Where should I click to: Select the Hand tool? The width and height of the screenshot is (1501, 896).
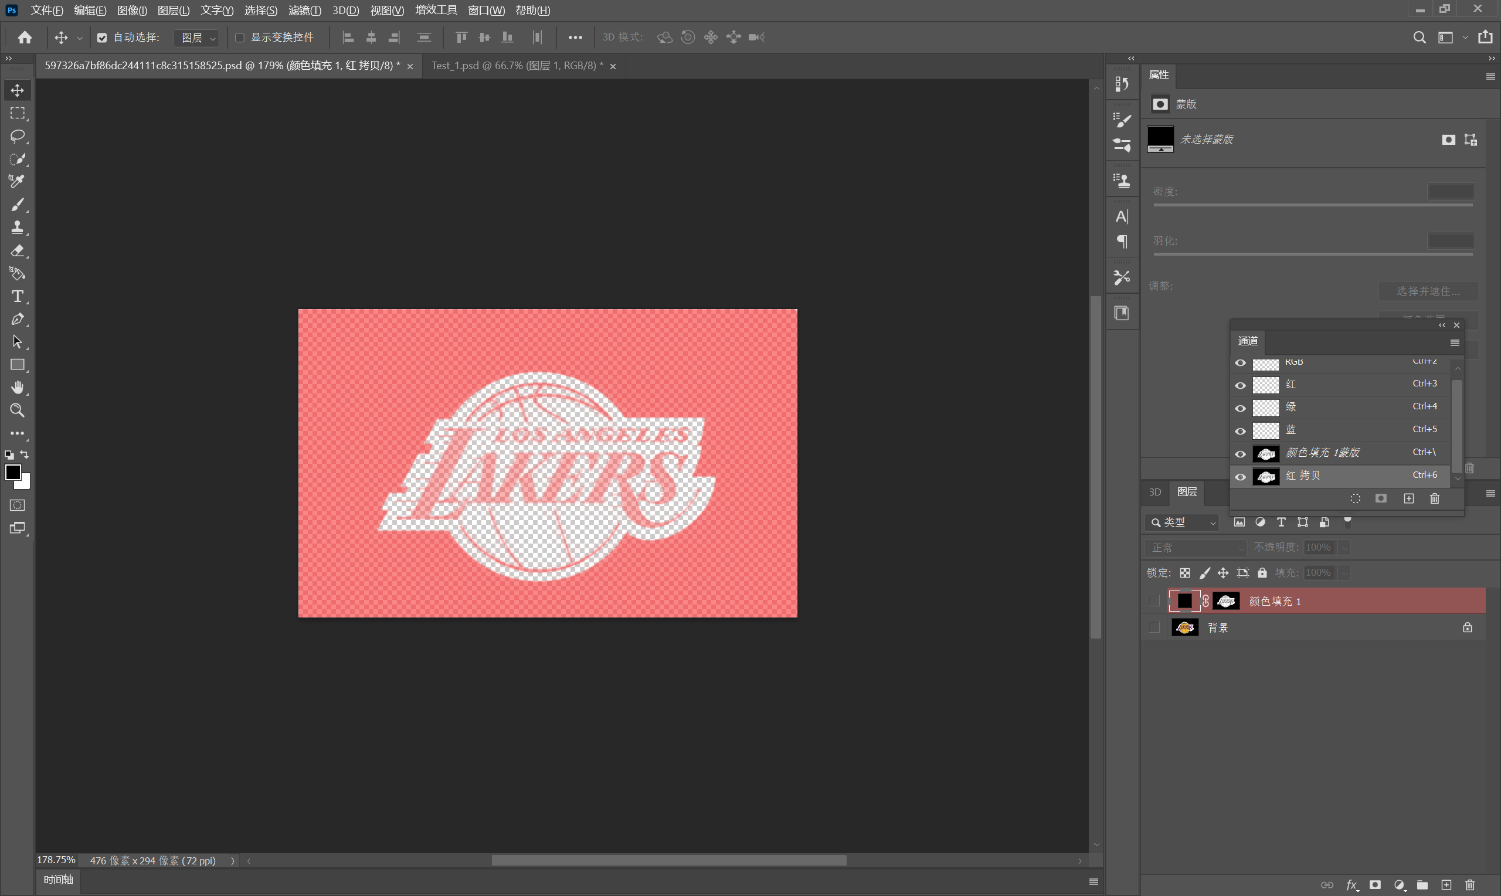[17, 388]
